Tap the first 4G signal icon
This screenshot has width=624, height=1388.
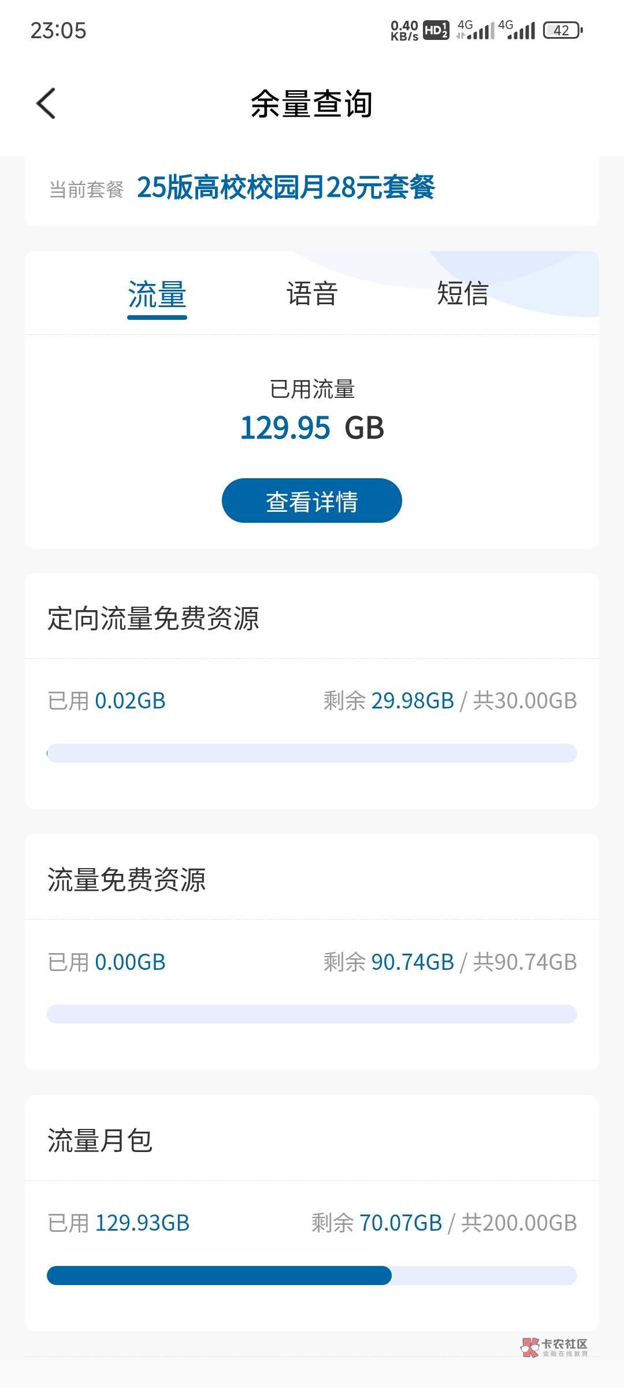(x=476, y=30)
